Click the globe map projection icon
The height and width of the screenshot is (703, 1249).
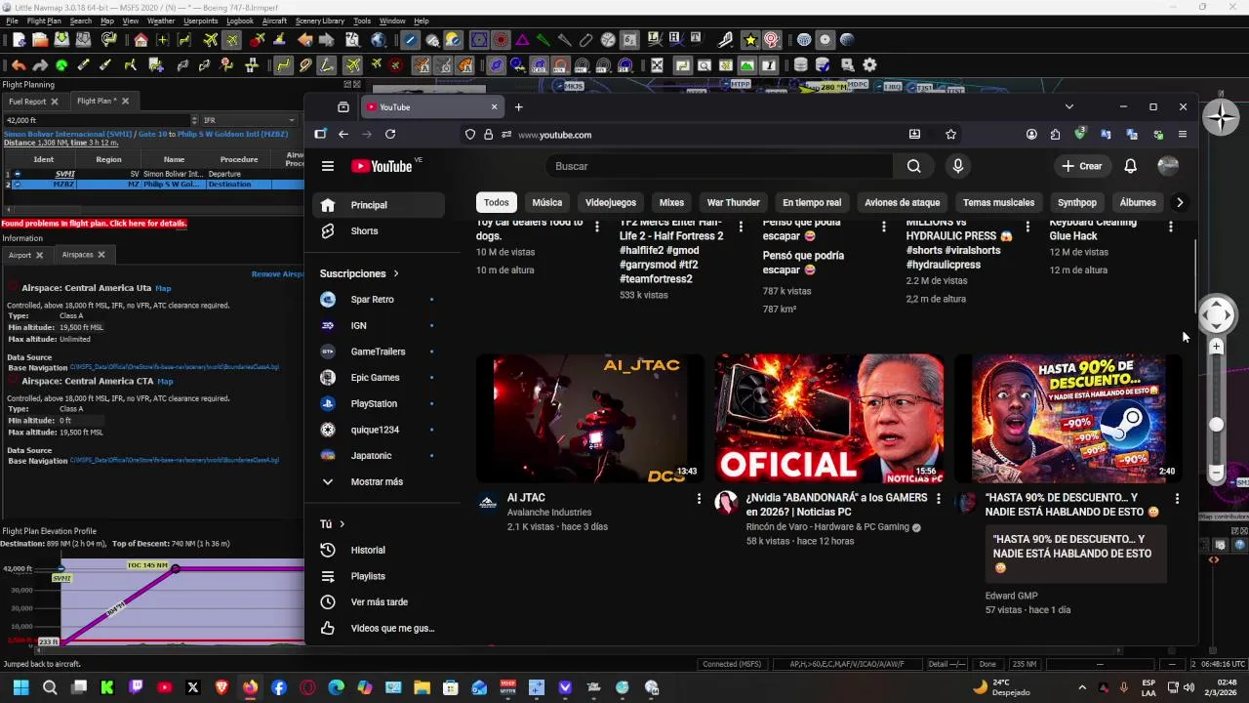379,40
